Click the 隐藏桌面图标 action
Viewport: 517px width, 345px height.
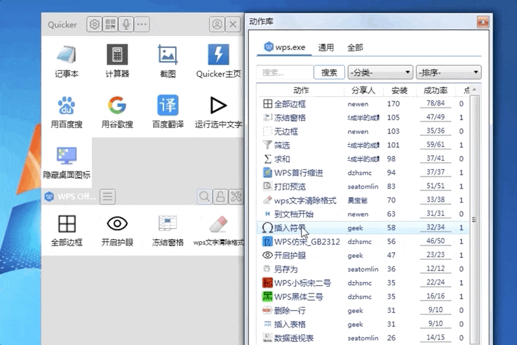click(67, 163)
